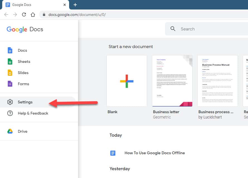Select the Settings menu item label
The image size is (248, 178).
coord(25,102)
